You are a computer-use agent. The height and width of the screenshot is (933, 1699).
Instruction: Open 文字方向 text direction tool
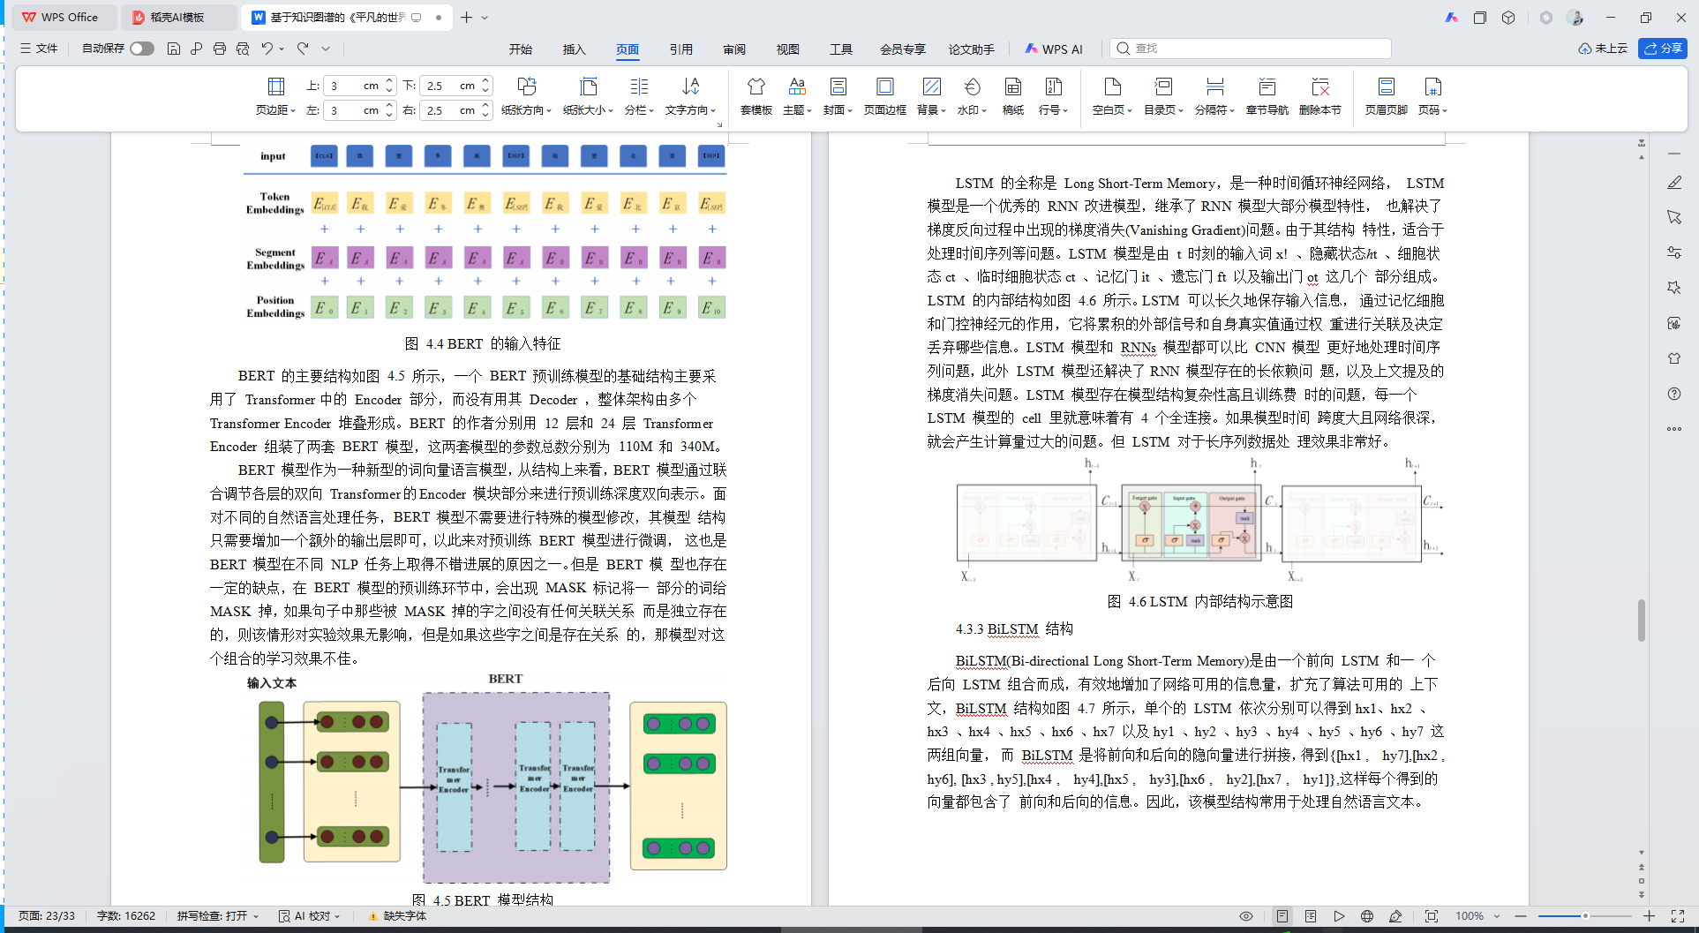[x=691, y=96]
